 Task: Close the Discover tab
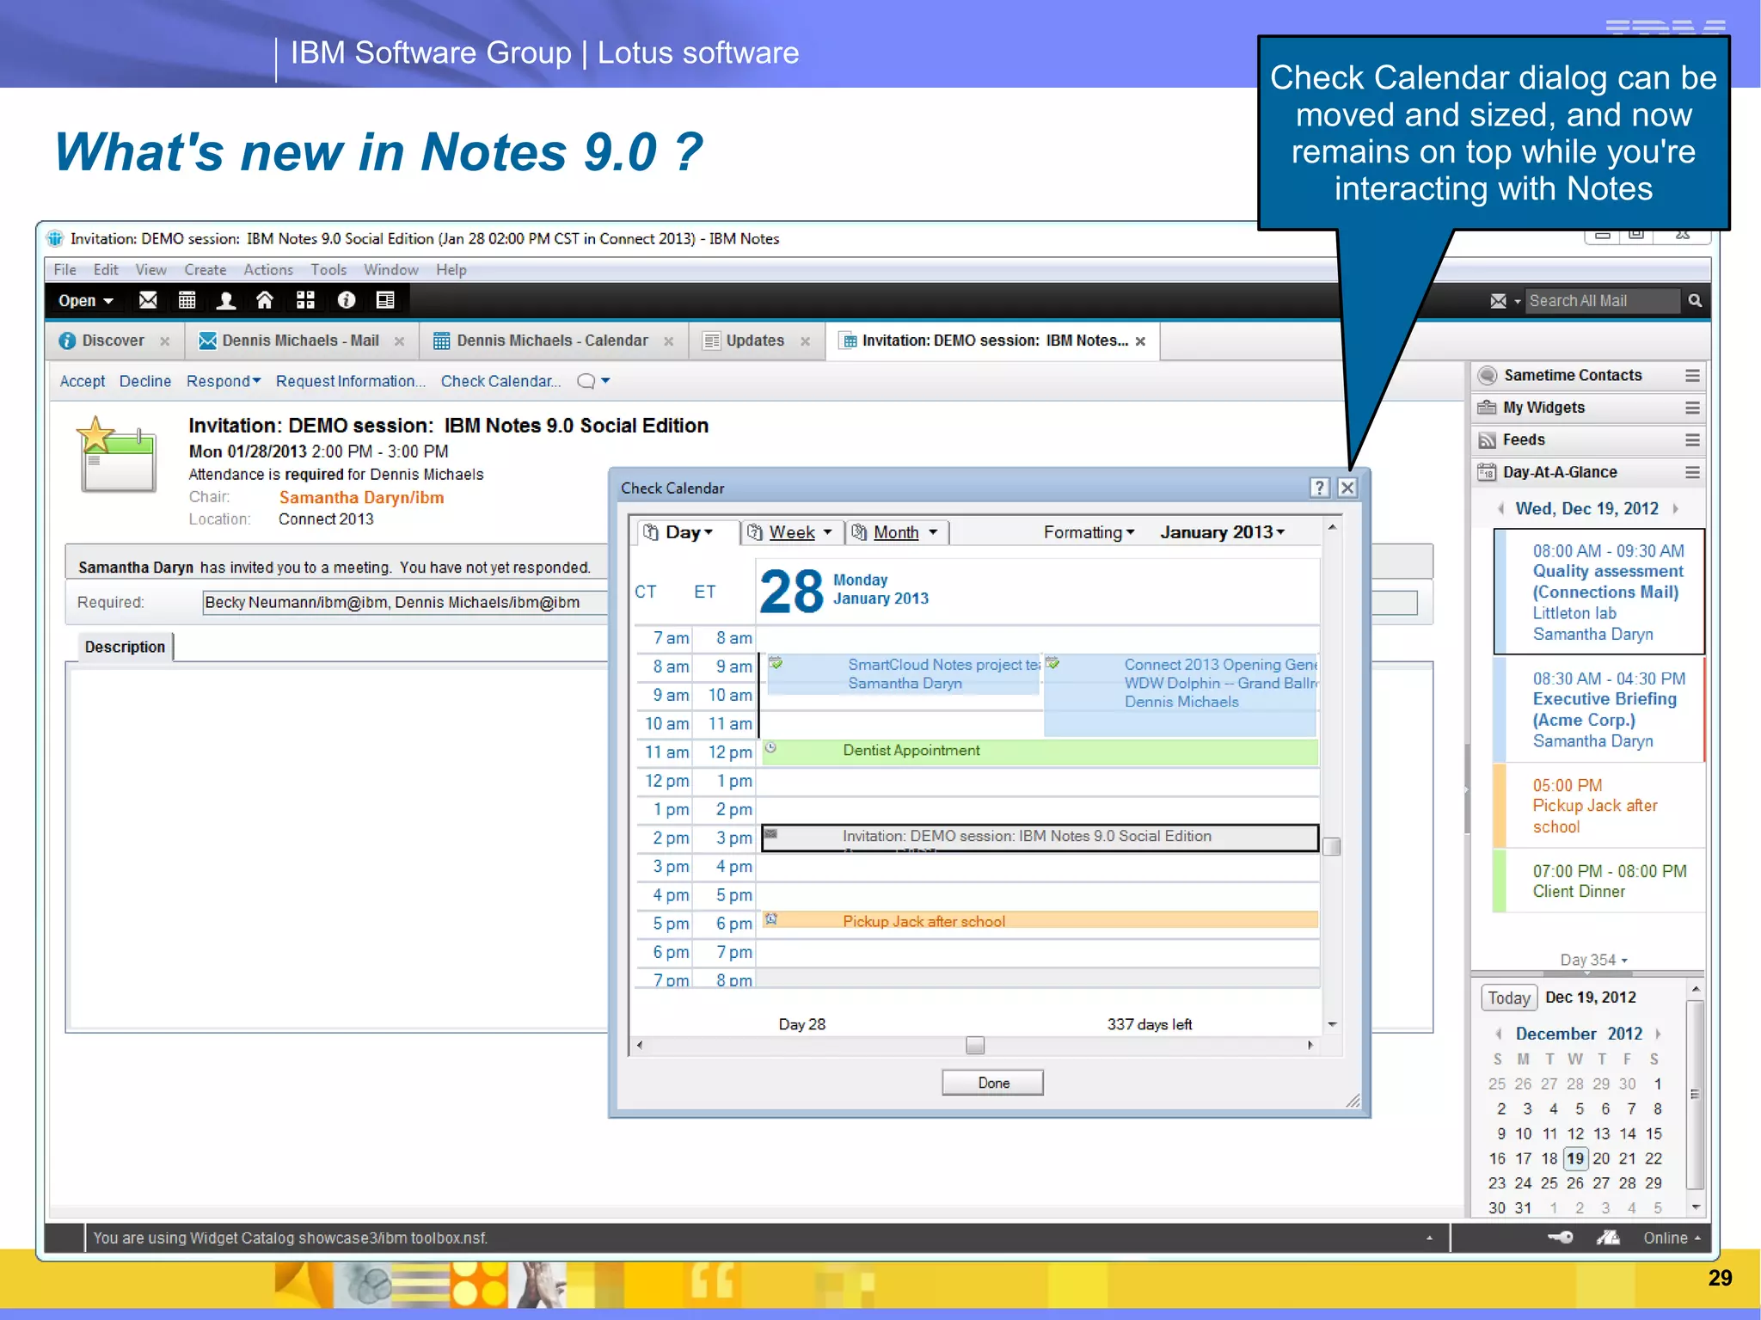coord(164,341)
